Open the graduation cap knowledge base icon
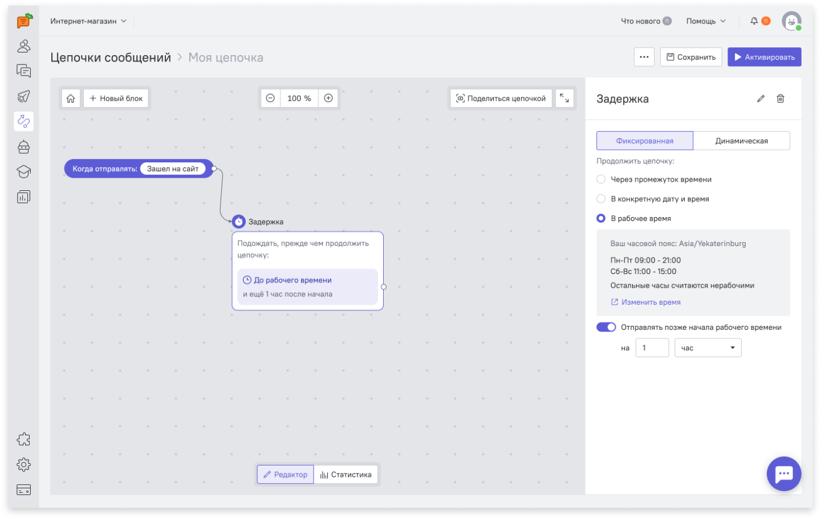The image size is (821, 519). pyautogui.click(x=24, y=171)
